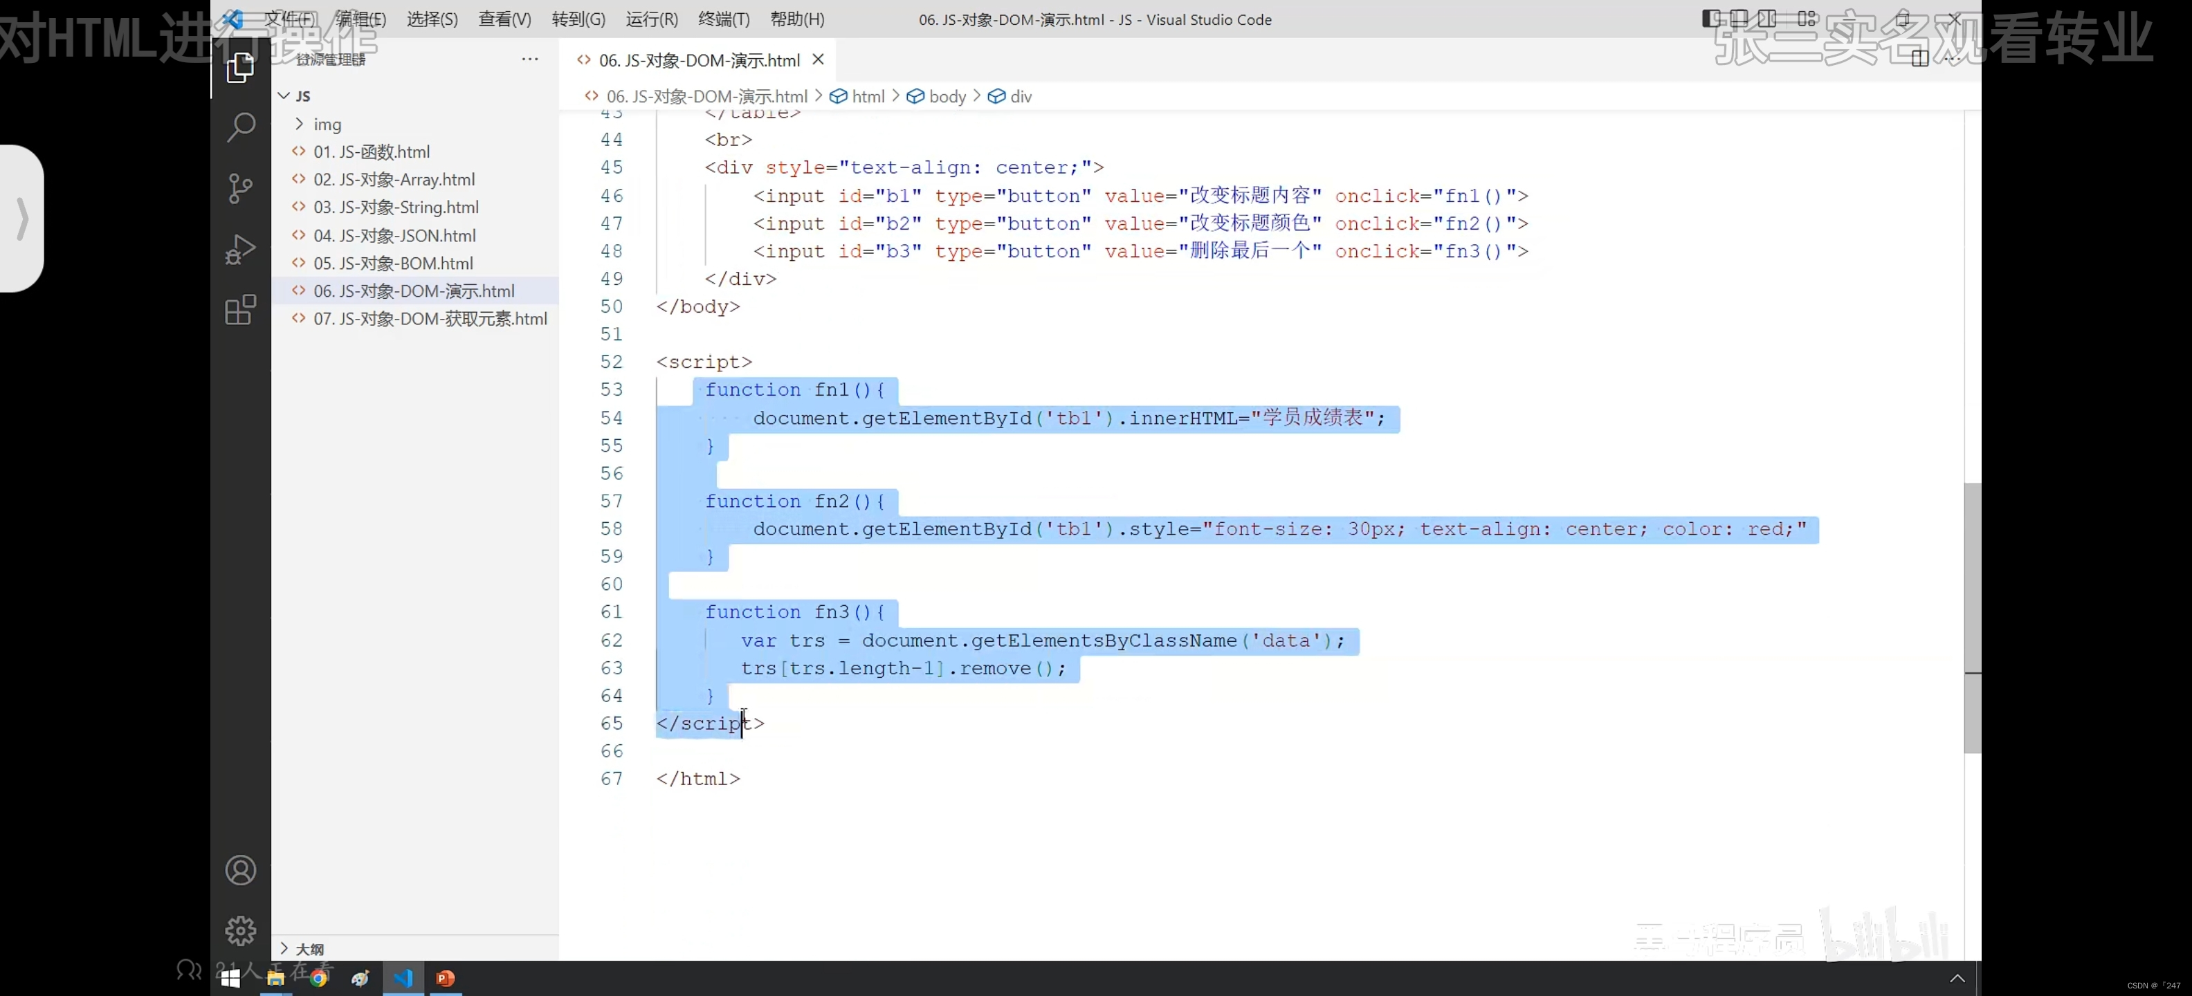Open the Source Control view

[241, 188]
